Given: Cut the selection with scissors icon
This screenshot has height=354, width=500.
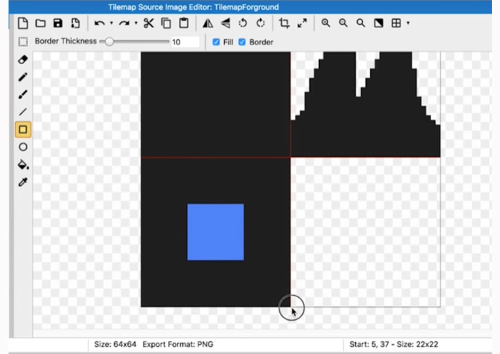Looking at the screenshot, I should [149, 24].
